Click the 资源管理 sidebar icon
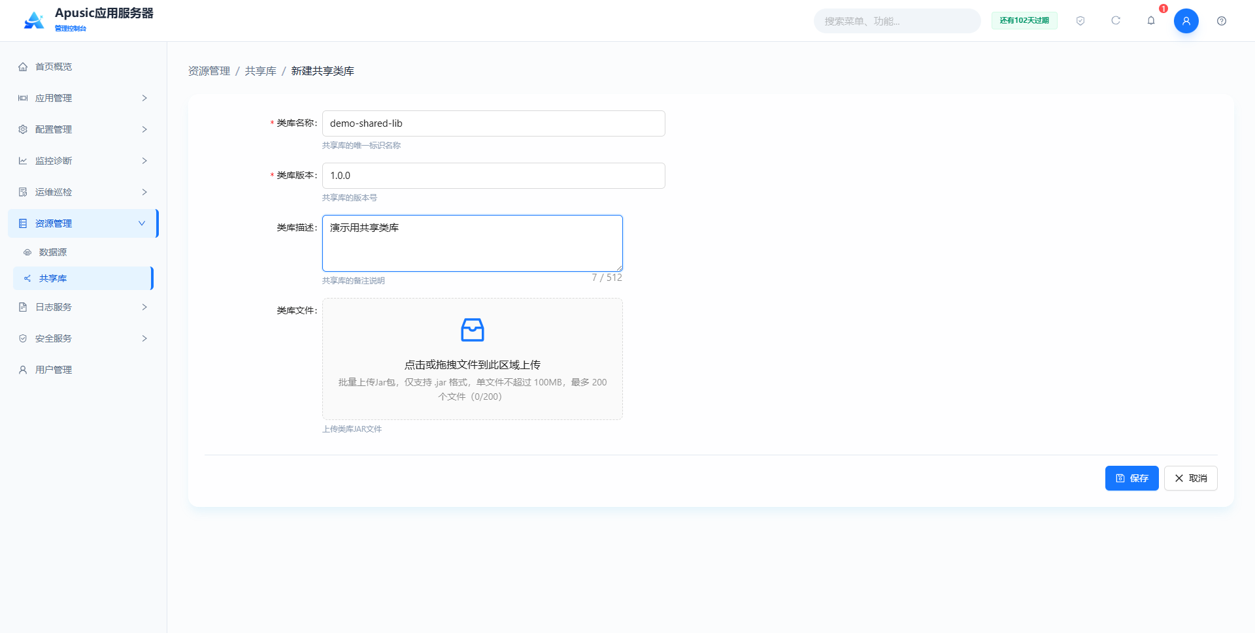Image resolution: width=1255 pixels, height=633 pixels. pyautogui.click(x=23, y=223)
